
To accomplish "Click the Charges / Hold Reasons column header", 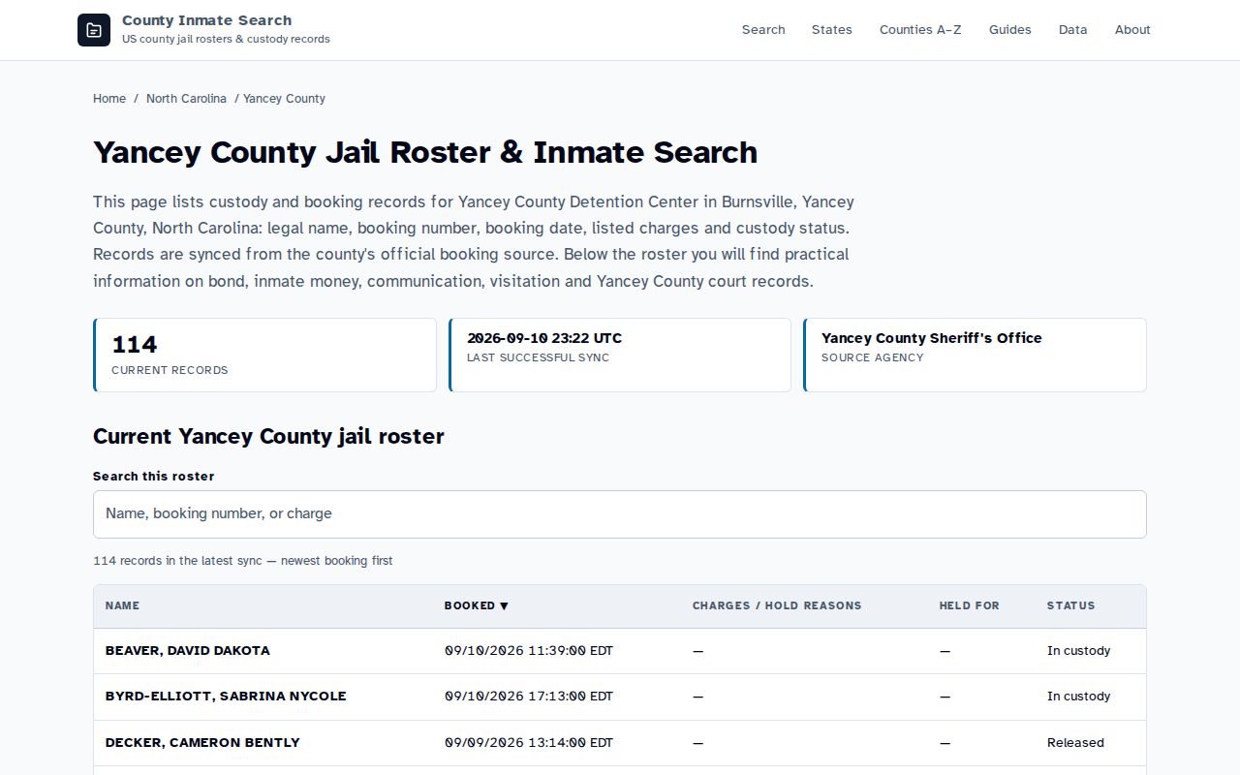I will (777, 606).
